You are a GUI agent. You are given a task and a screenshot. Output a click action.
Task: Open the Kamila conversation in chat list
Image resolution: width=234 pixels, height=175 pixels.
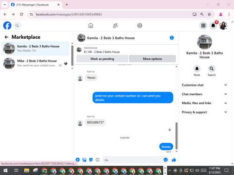coord(35,49)
